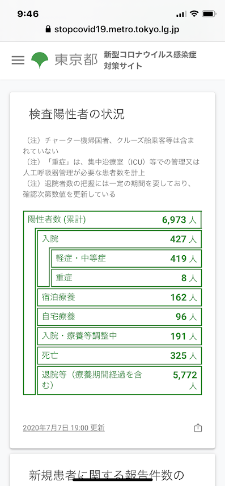Open the 2020年7月7日 19:00 更新 link
The height and width of the screenshot is (486, 225).
coord(63,428)
